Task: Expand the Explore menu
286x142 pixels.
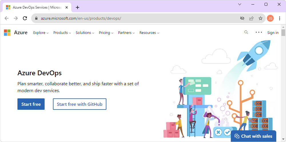Action: (x=41, y=33)
